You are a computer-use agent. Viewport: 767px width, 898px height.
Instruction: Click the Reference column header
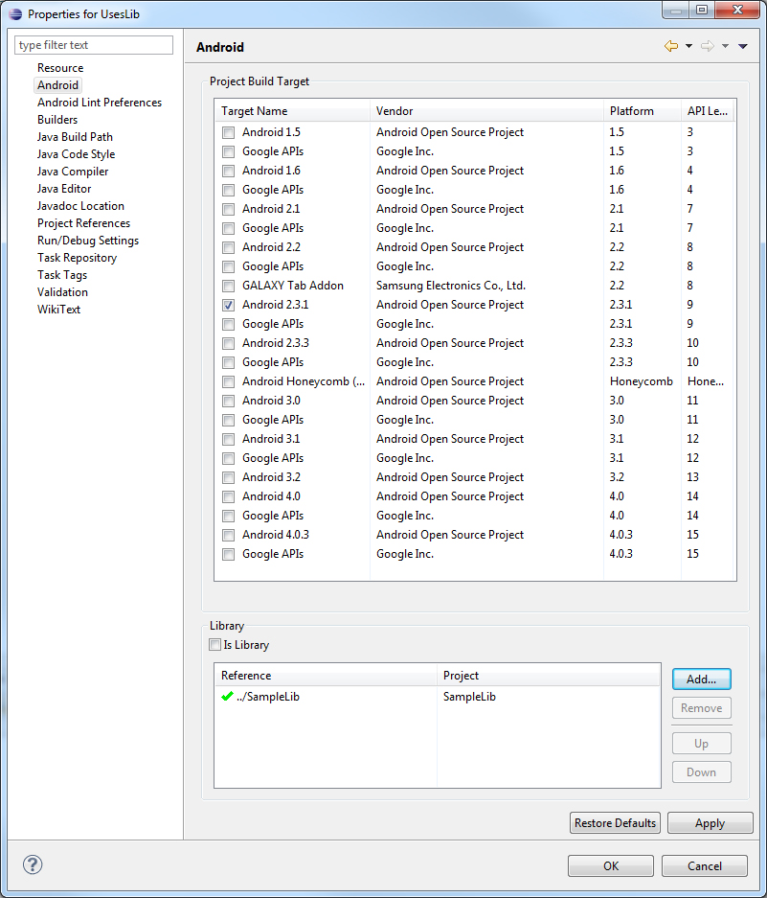(326, 676)
